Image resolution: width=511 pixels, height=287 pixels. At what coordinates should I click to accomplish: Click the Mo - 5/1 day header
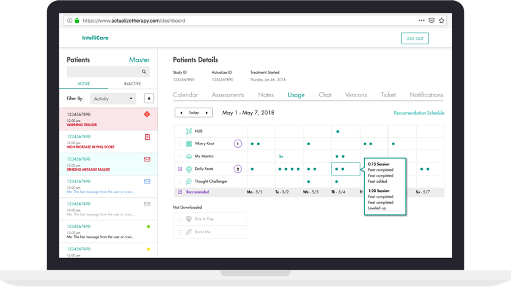(254, 192)
